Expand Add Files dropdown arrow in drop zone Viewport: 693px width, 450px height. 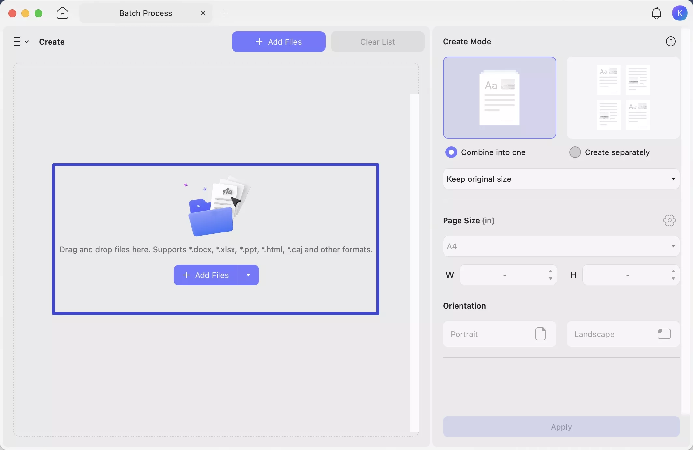tap(248, 275)
